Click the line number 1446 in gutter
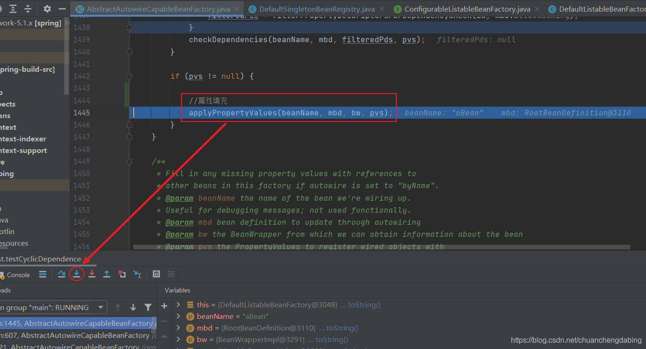646x349 pixels. pos(82,125)
